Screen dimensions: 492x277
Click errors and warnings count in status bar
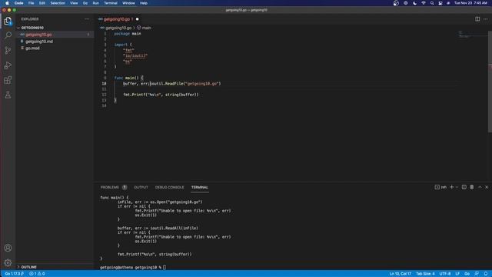37,274
